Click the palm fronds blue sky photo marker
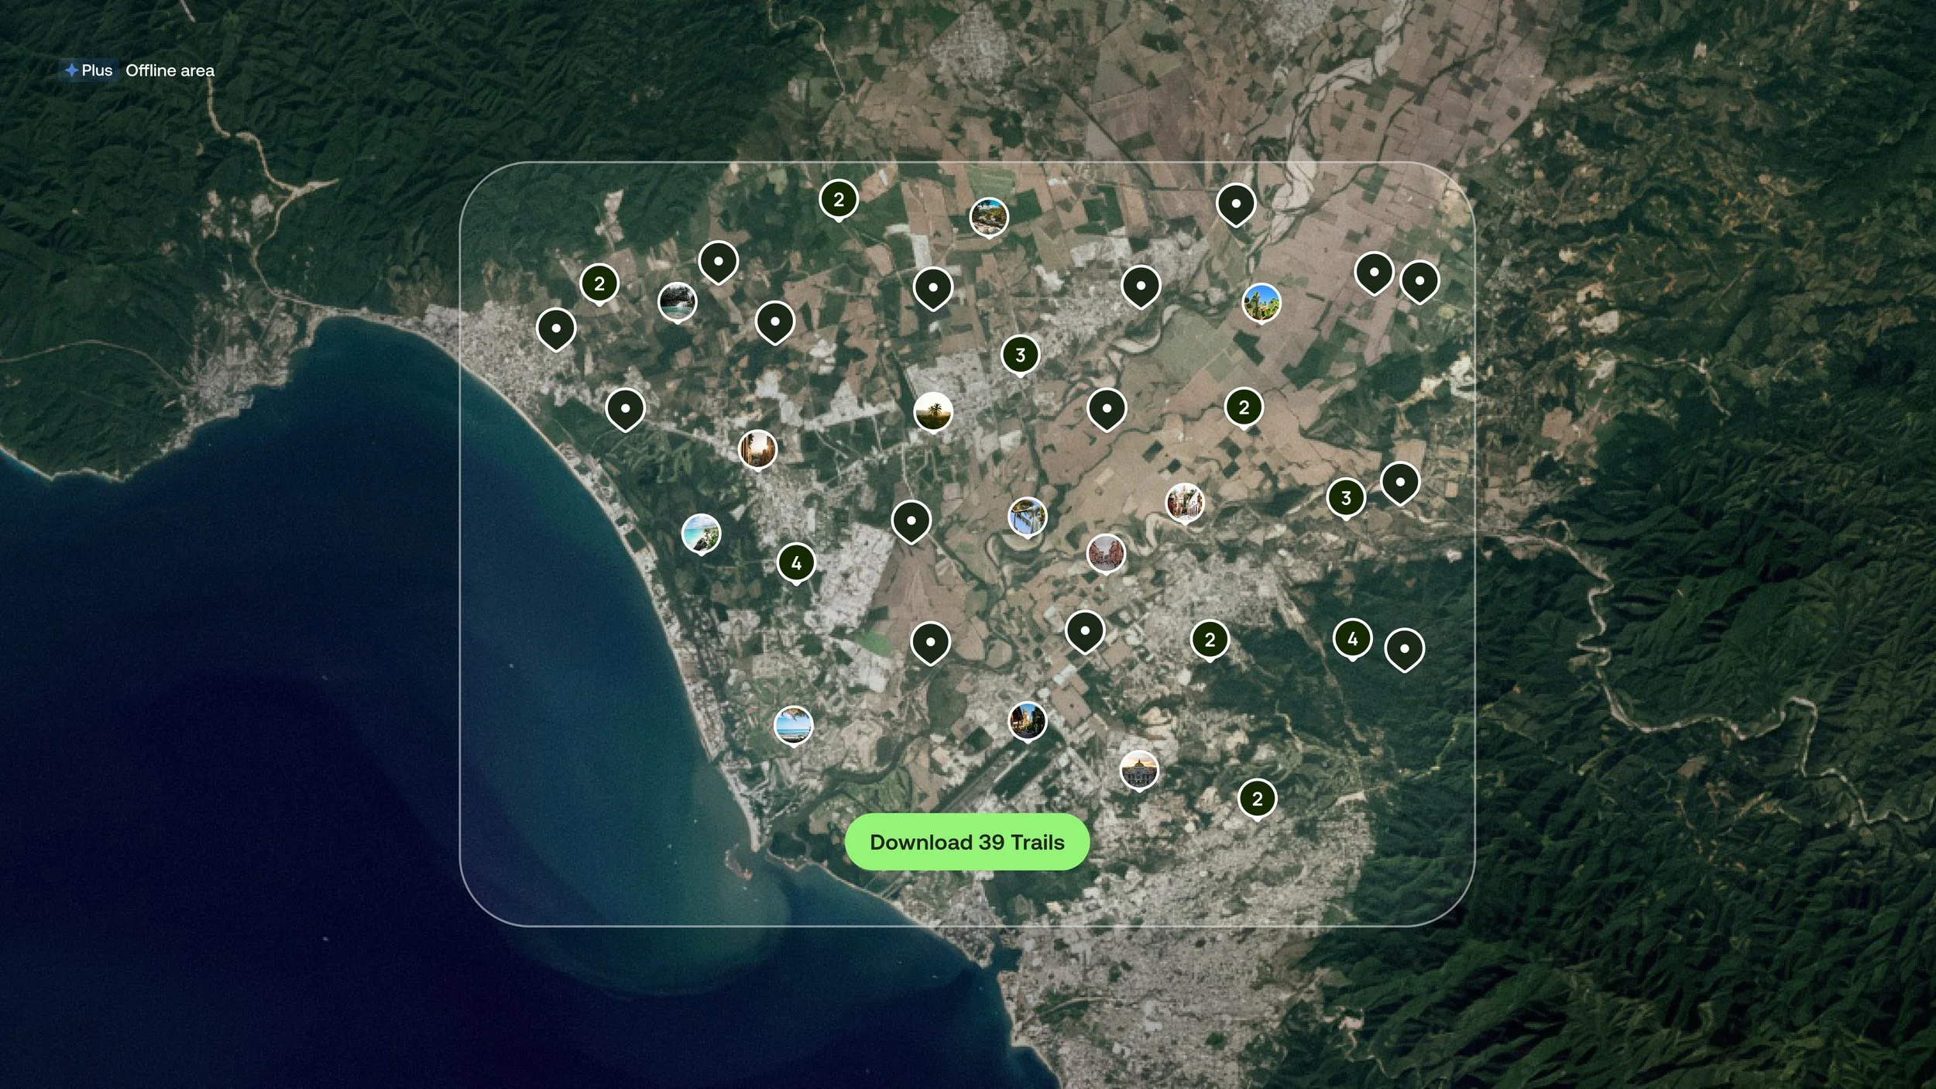Viewport: 1936px width, 1089px height. pyautogui.click(x=1028, y=517)
